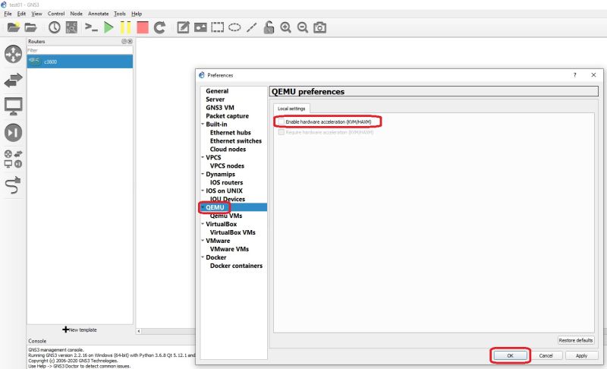Select the Draw a rectangle tool

coord(217,27)
